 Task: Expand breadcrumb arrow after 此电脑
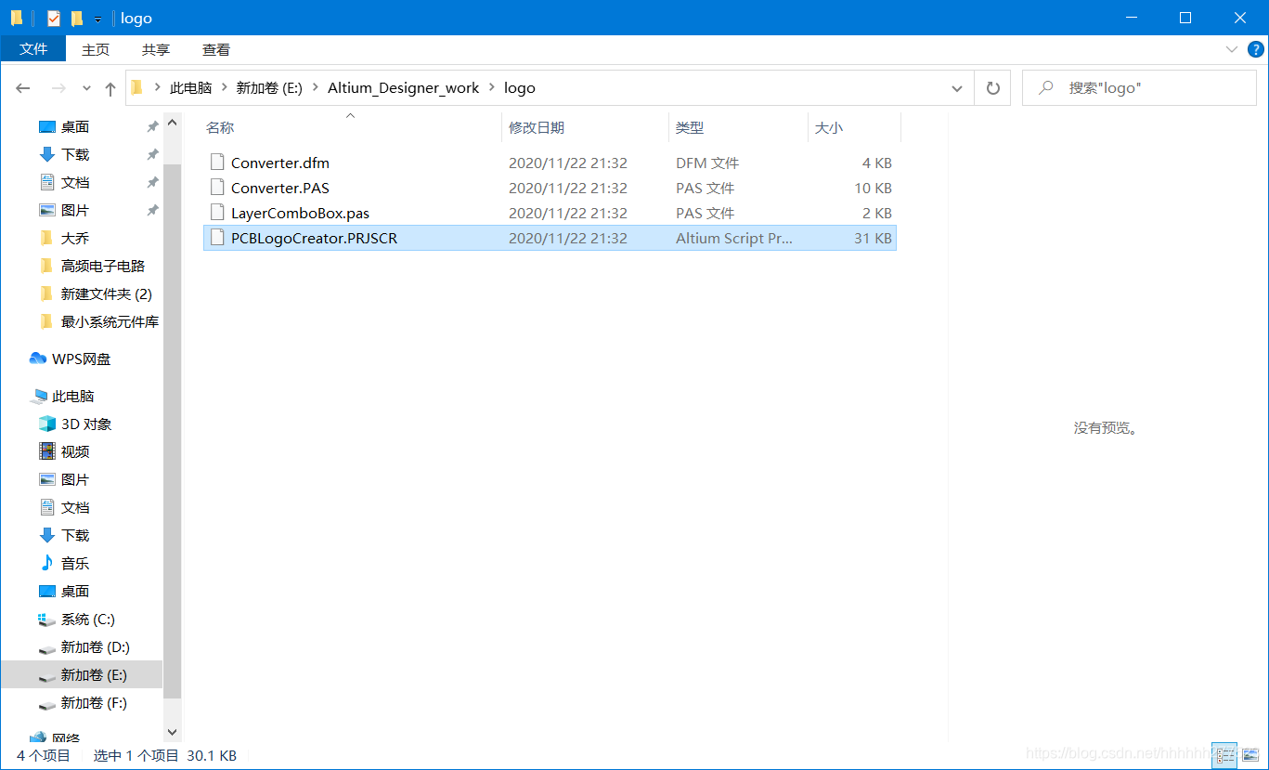tap(224, 88)
